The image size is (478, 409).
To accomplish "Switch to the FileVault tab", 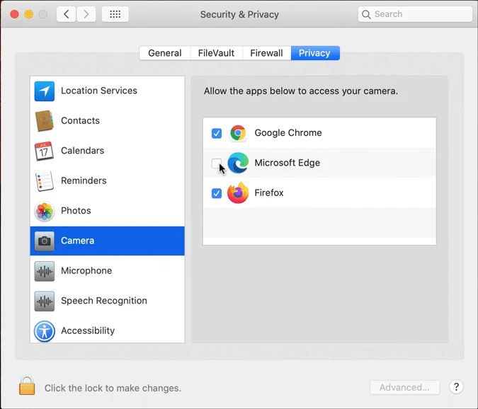I will (217, 53).
